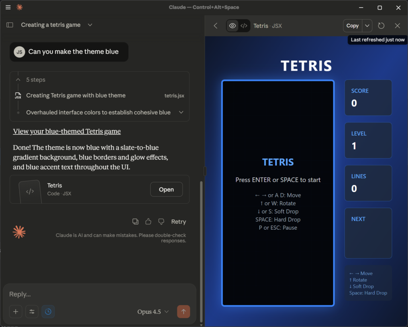Click Retry to regenerate response
Viewport: 408px width, 327px height.
(x=178, y=222)
